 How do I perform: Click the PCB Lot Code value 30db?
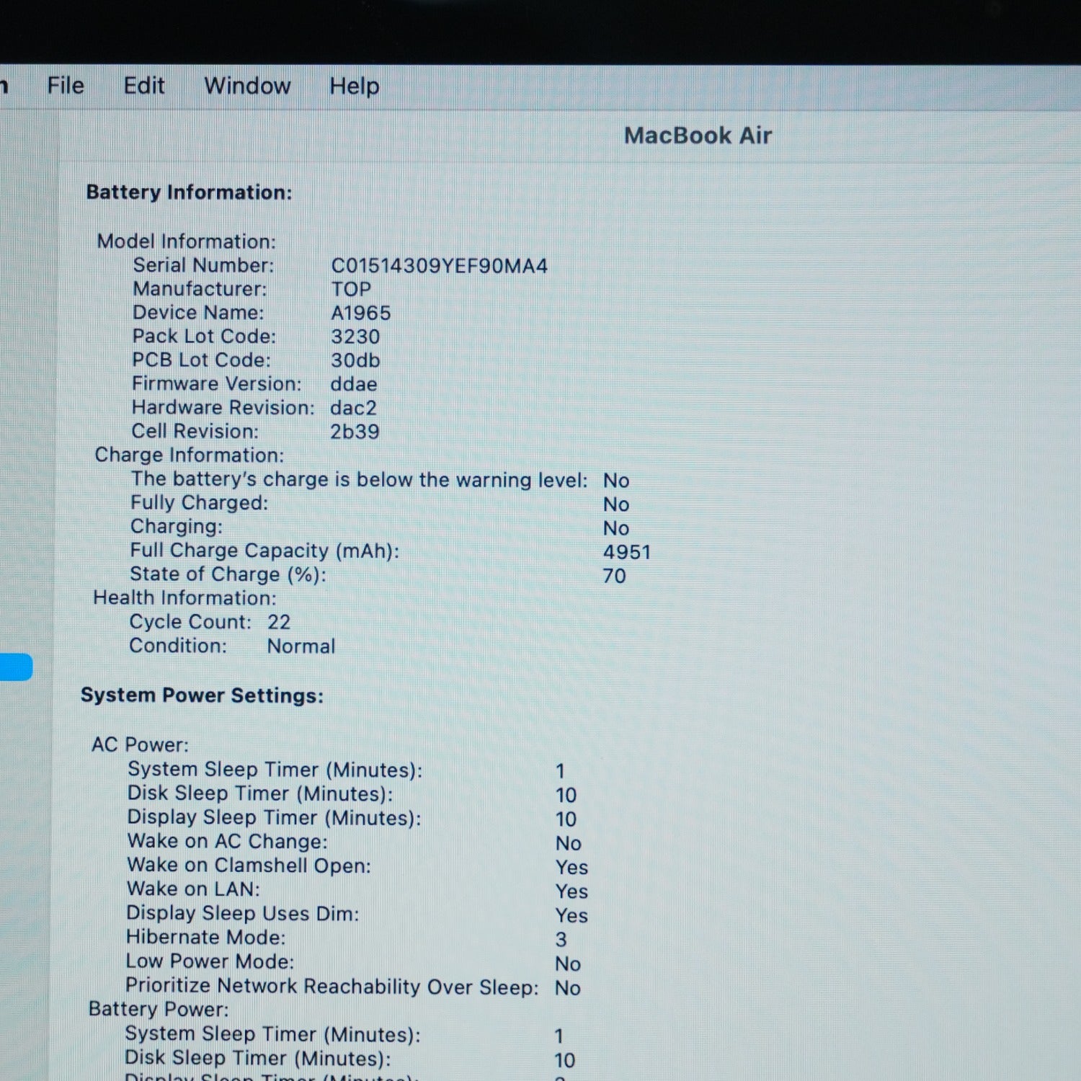tap(355, 360)
